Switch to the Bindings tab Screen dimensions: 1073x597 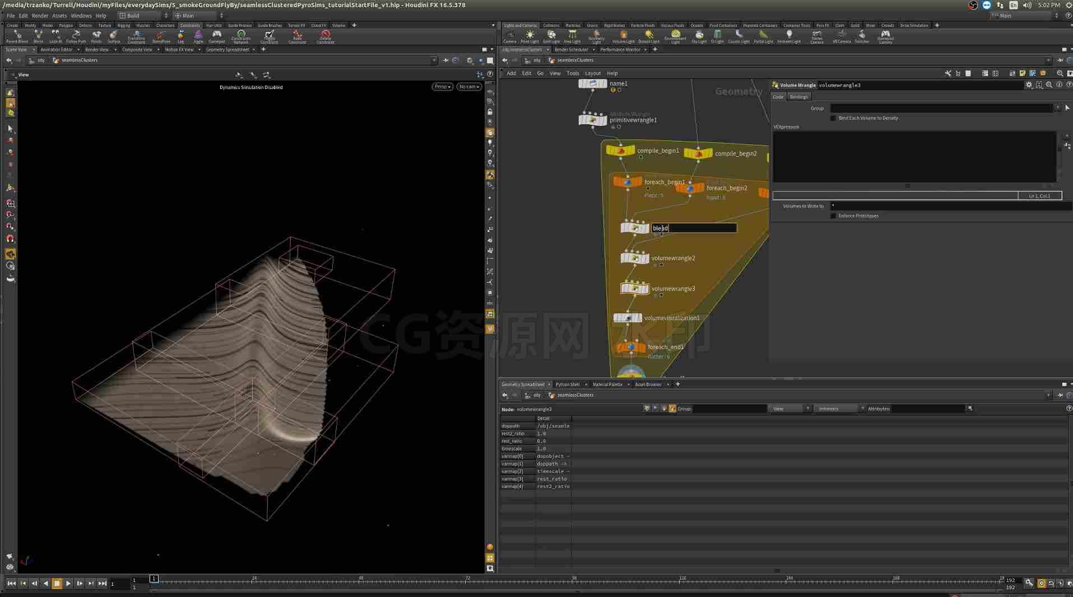799,97
